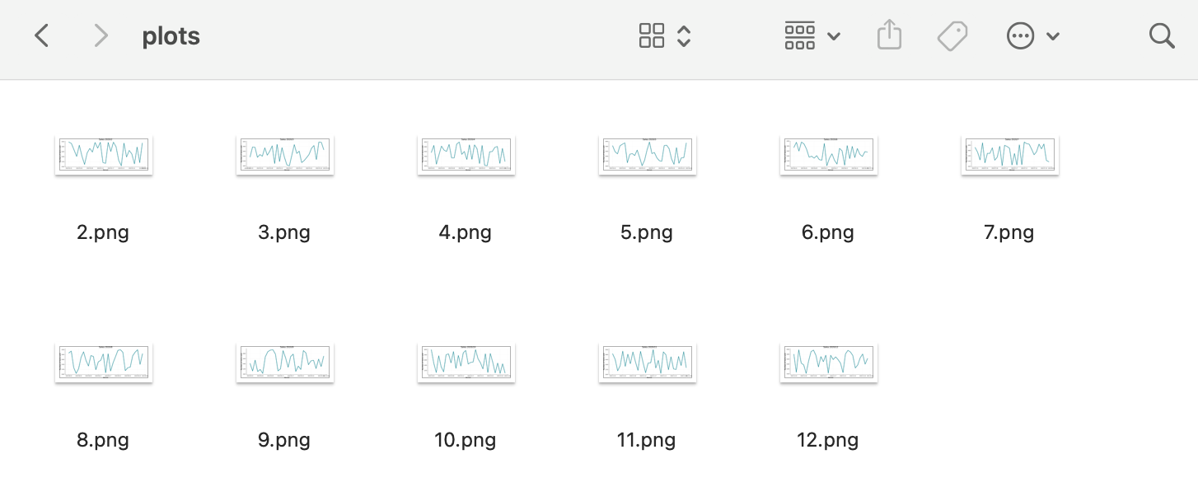The width and height of the screenshot is (1198, 501).
Task: Open the More actions ellipsis icon
Action: 1020,36
